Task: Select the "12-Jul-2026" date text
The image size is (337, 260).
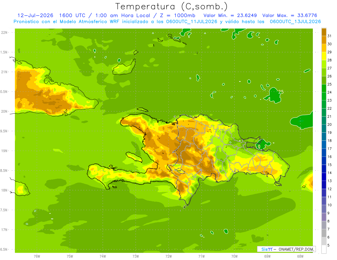Action: point(35,15)
